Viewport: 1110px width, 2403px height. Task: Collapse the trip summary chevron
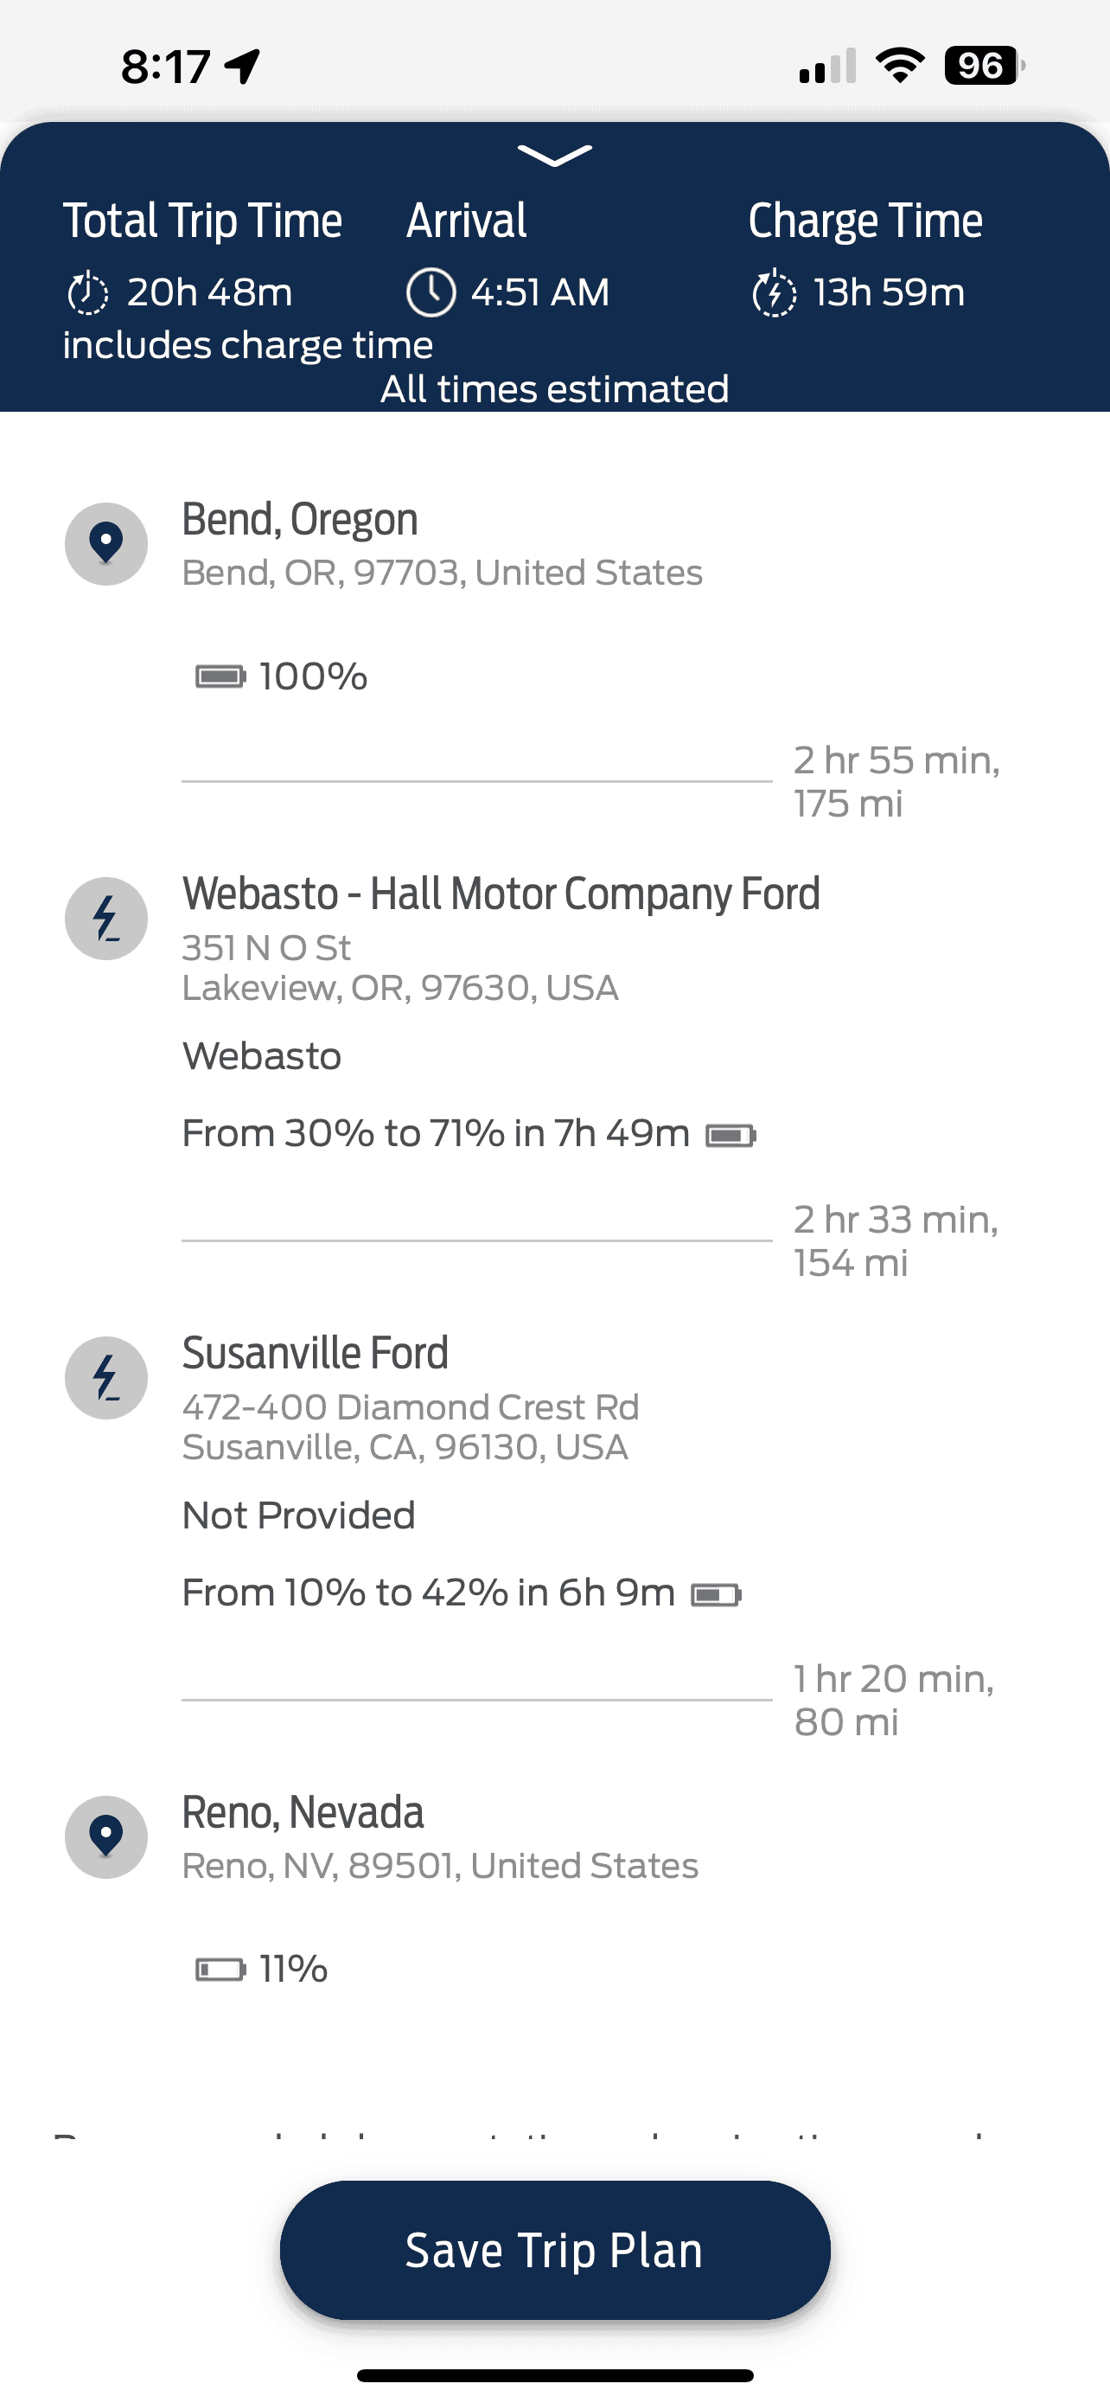(554, 156)
